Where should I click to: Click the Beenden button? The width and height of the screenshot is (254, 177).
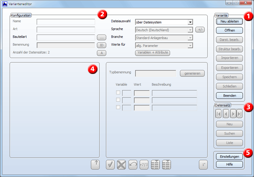[x=230, y=96]
